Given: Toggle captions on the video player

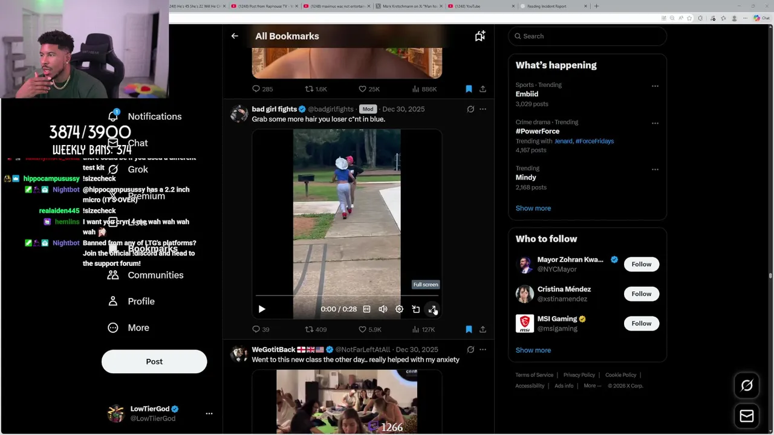Looking at the screenshot, I should coord(366,309).
